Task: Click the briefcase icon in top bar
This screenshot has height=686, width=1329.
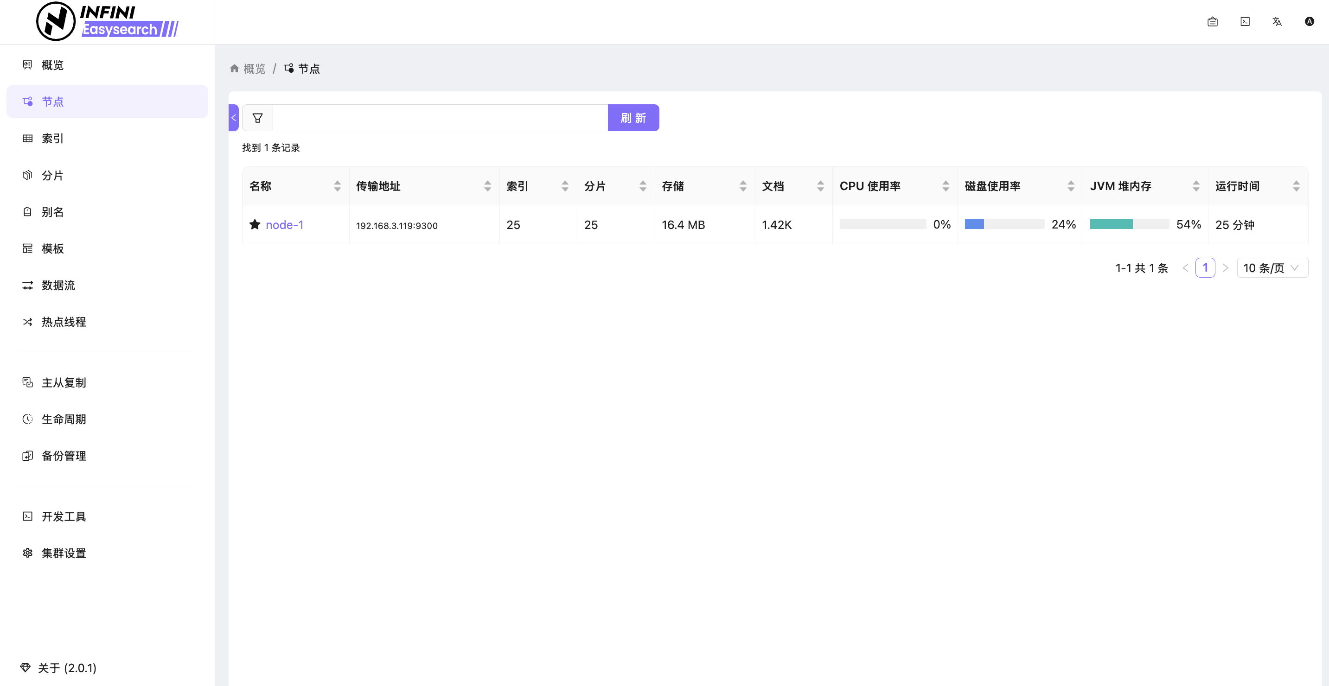Action: point(1213,22)
